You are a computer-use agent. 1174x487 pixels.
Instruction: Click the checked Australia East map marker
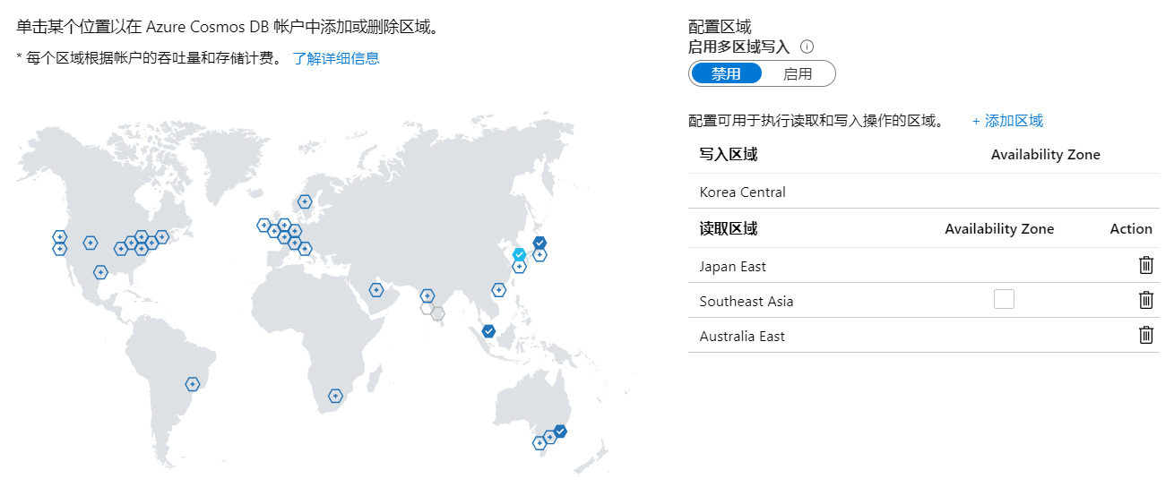[560, 431]
